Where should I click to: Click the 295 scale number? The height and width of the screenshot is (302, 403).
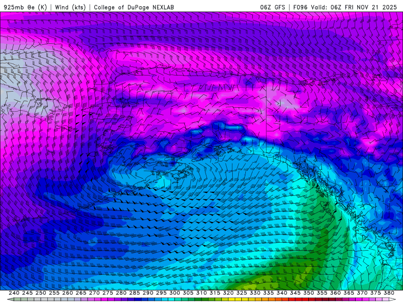coord(161,293)
